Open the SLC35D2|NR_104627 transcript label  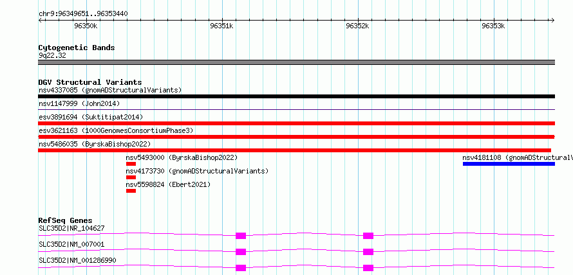(71, 229)
